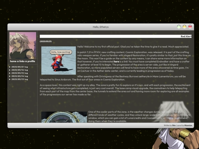Click the Shin author link in footer
The width and height of the screenshot is (199, 149).
[174, 125]
